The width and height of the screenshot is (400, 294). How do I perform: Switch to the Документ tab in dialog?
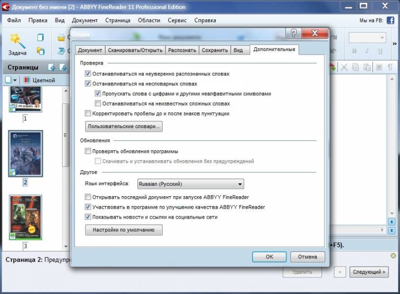(90, 50)
